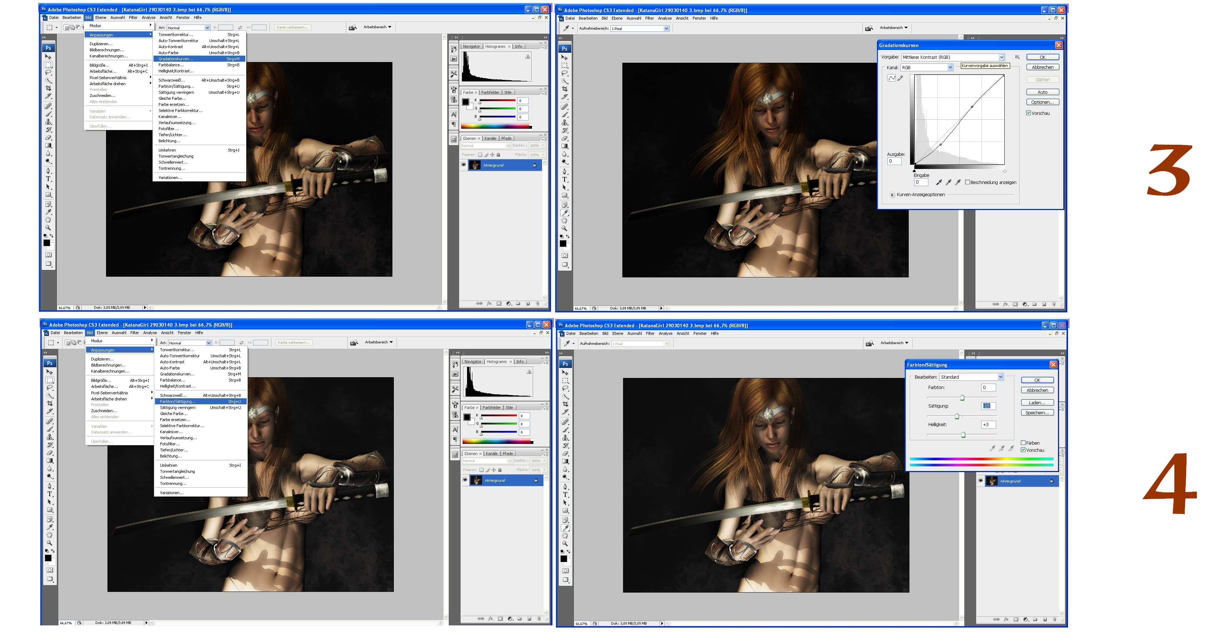
Task: Open the Kanal RGB dropdown
Action: [x=950, y=68]
